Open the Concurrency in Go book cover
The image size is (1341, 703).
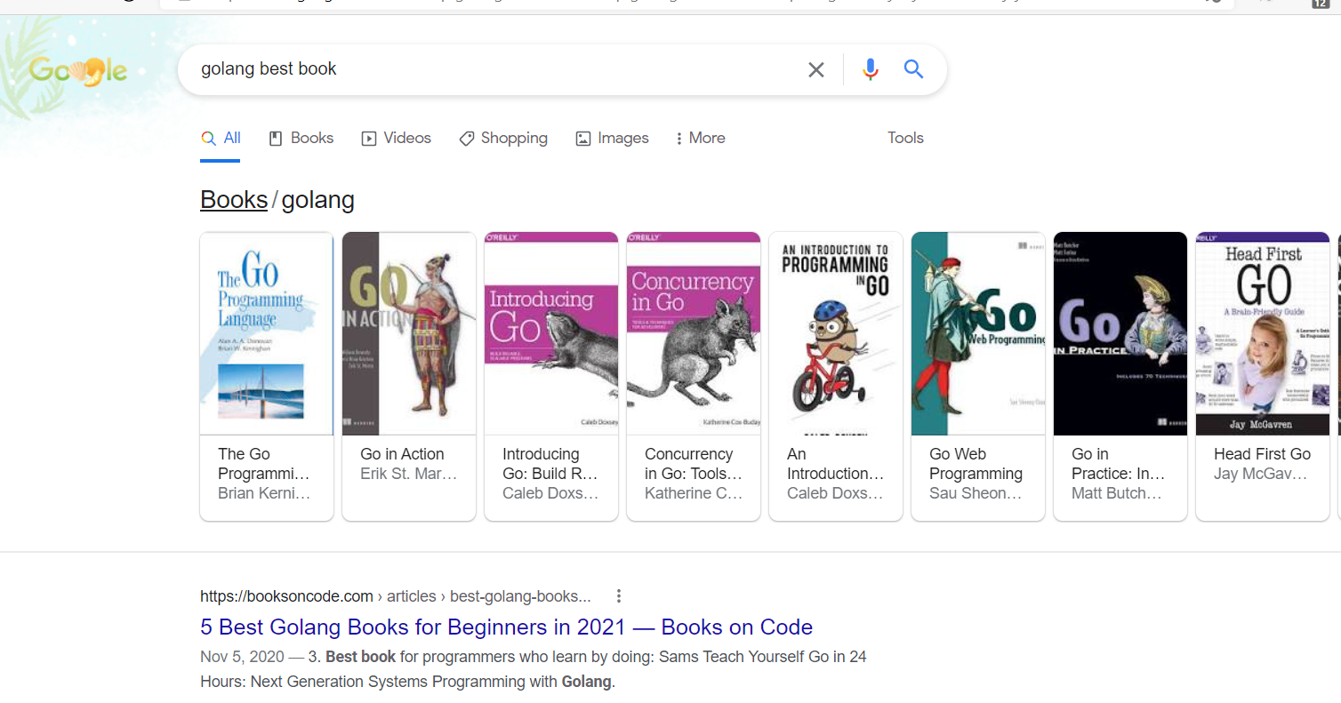694,334
